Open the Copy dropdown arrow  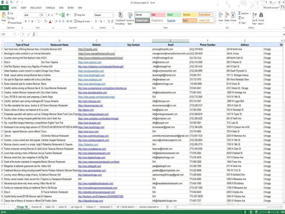(x=16, y=18)
